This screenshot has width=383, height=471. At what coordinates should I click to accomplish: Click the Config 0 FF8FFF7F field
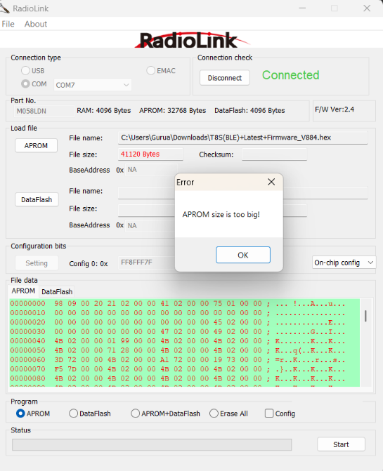(147, 263)
